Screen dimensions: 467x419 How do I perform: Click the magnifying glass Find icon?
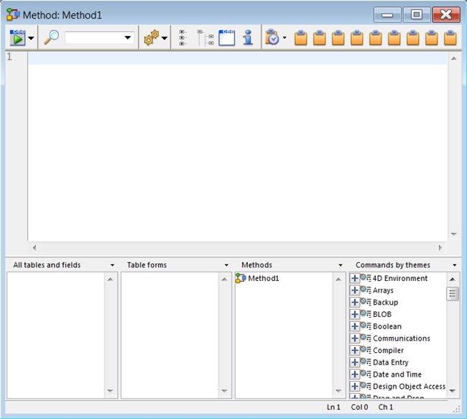[52, 38]
